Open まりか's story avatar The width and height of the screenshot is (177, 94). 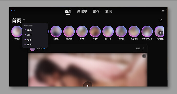click(82, 32)
